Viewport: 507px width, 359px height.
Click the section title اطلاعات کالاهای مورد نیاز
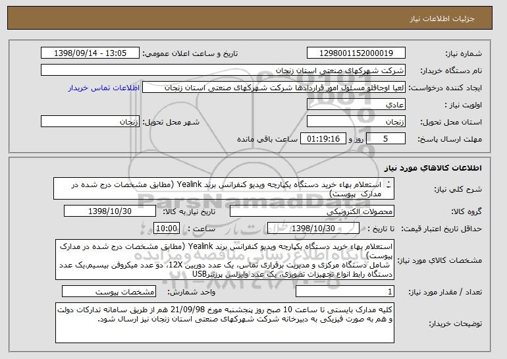433,168
